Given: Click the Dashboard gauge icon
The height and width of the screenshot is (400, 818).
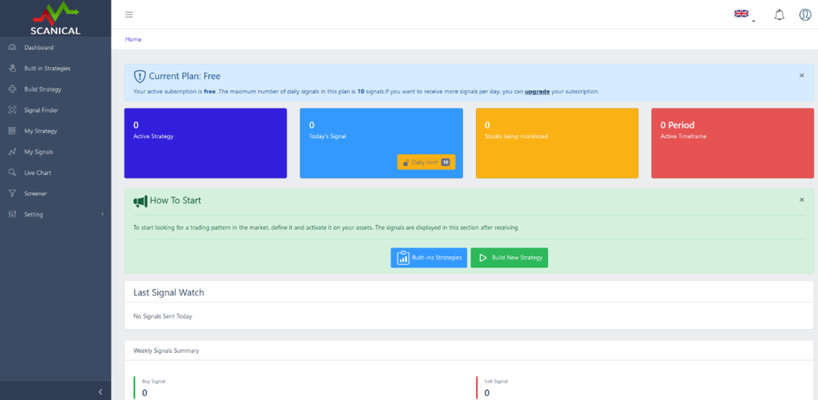Looking at the screenshot, I should point(13,47).
